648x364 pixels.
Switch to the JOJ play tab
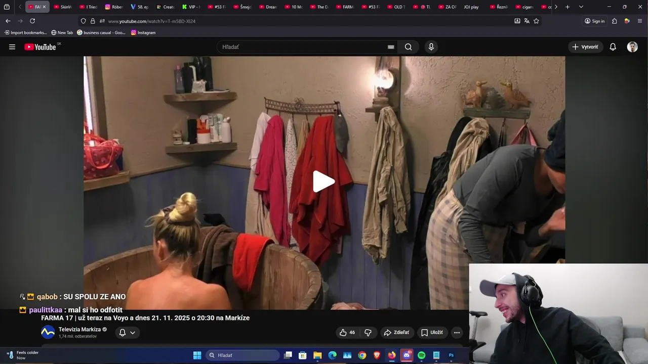click(x=471, y=7)
